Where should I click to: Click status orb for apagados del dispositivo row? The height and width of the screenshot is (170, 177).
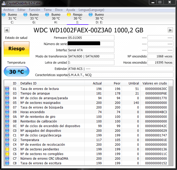click(x=7, y=130)
